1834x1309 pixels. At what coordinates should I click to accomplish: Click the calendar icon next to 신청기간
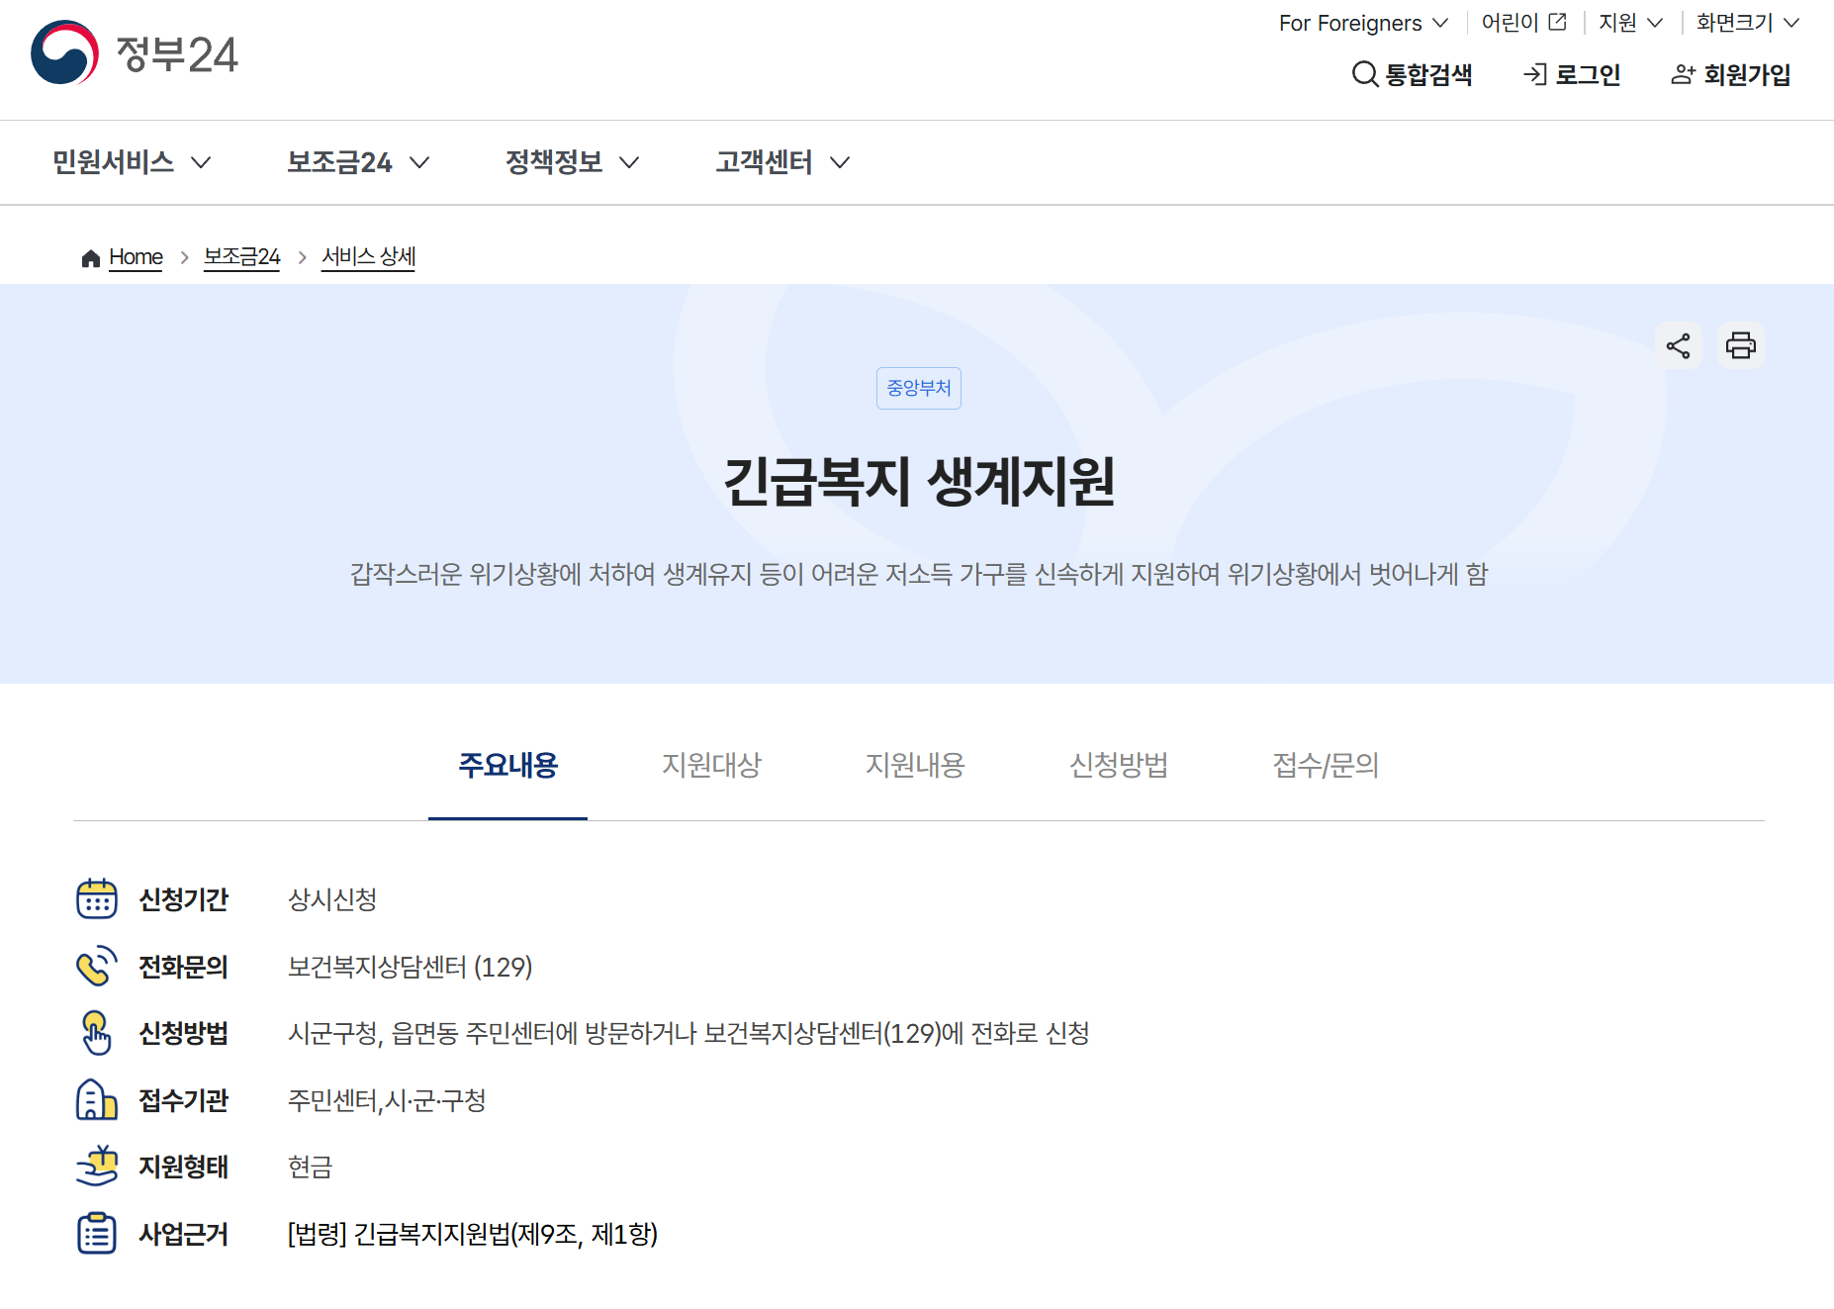point(96,899)
